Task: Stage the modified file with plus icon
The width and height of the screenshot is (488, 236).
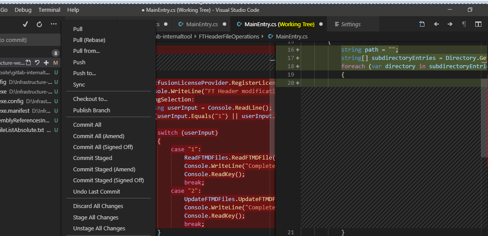Action: pos(46,62)
